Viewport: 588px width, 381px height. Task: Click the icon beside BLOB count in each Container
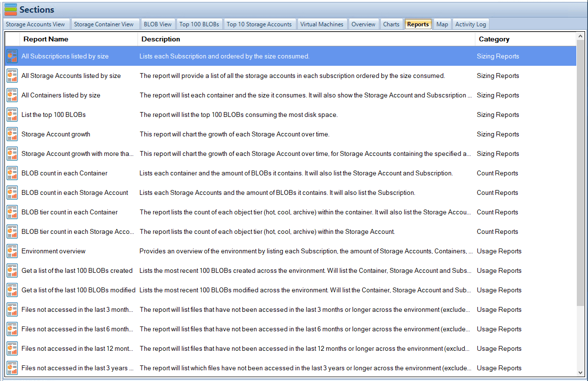(x=12, y=173)
